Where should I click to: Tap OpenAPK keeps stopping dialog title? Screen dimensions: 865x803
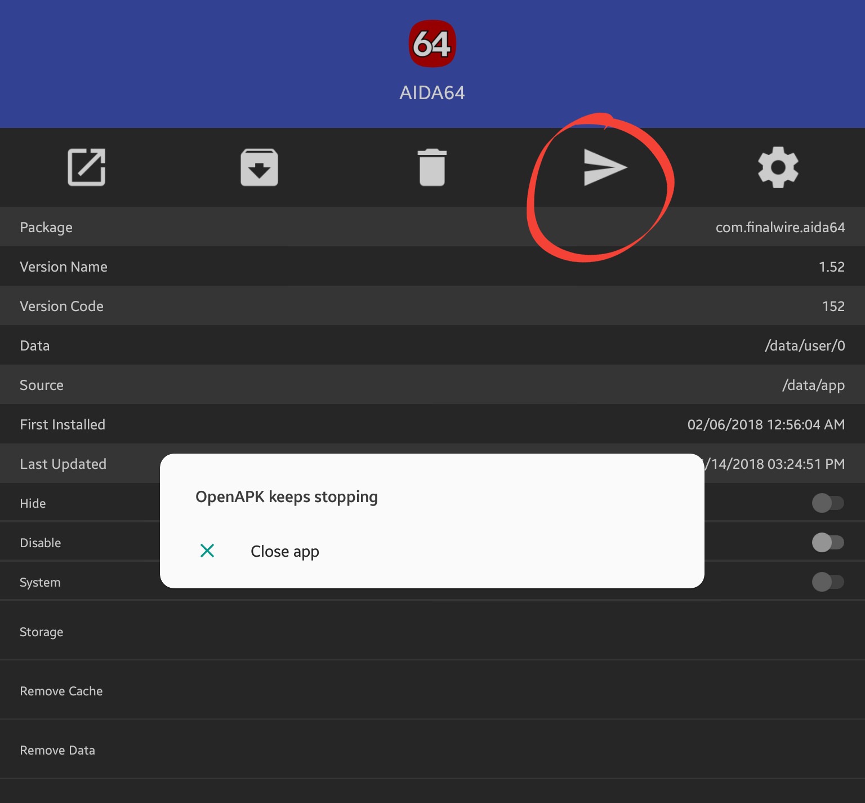tap(287, 497)
